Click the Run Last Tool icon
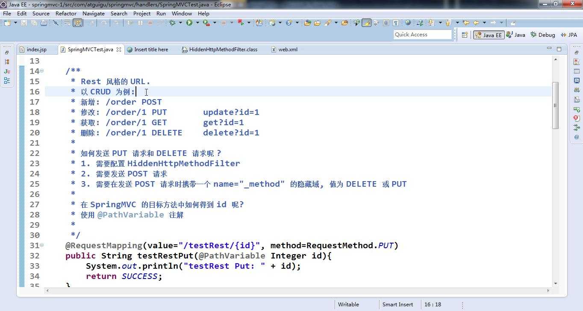Screen dimensions: 583x311 point(206,23)
